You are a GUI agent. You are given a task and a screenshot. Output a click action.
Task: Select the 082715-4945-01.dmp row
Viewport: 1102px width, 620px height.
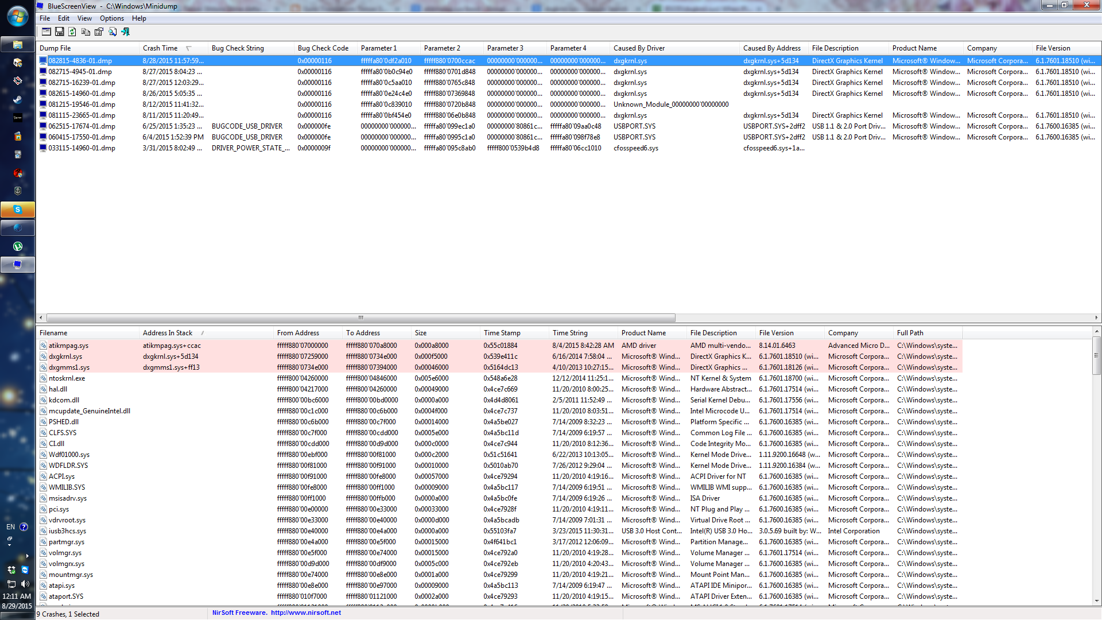(568, 72)
